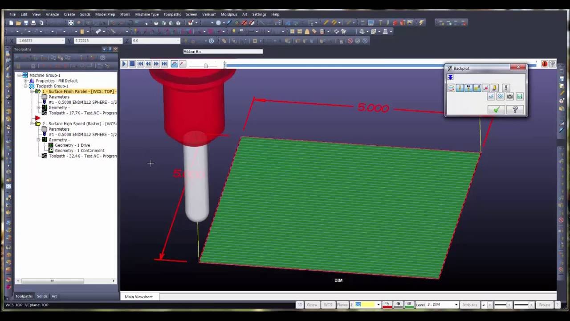Click the Planes status bar button
570x321 pixels.
342,305
